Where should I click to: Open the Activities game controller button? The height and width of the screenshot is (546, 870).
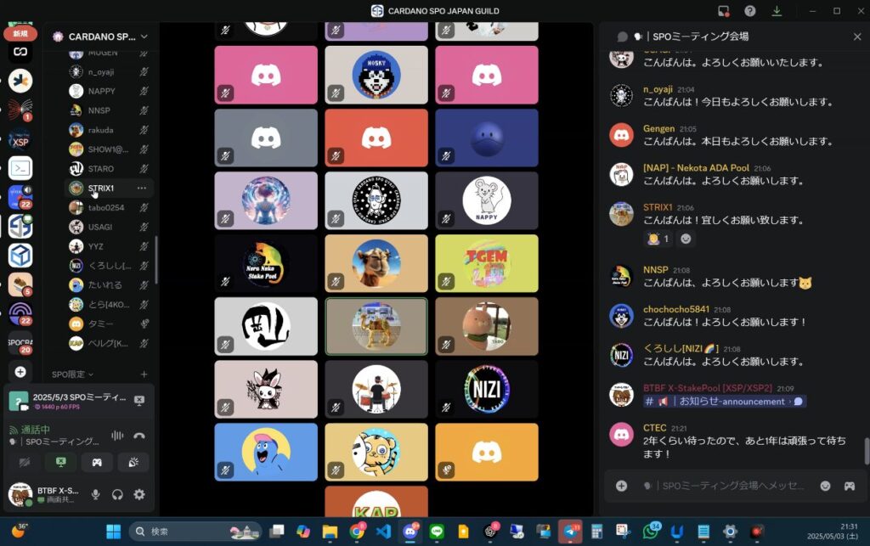pyautogui.click(x=97, y=462)
